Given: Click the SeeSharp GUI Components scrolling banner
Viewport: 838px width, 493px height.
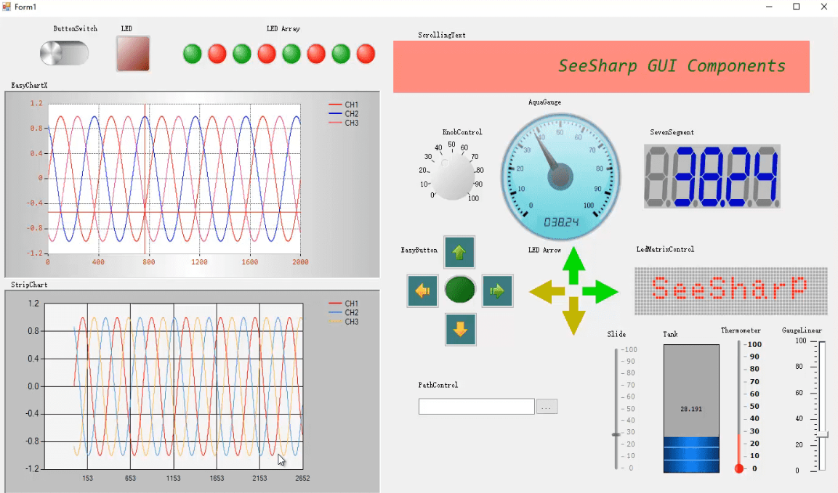Looking at the screenshot, I should pos(601,67).
